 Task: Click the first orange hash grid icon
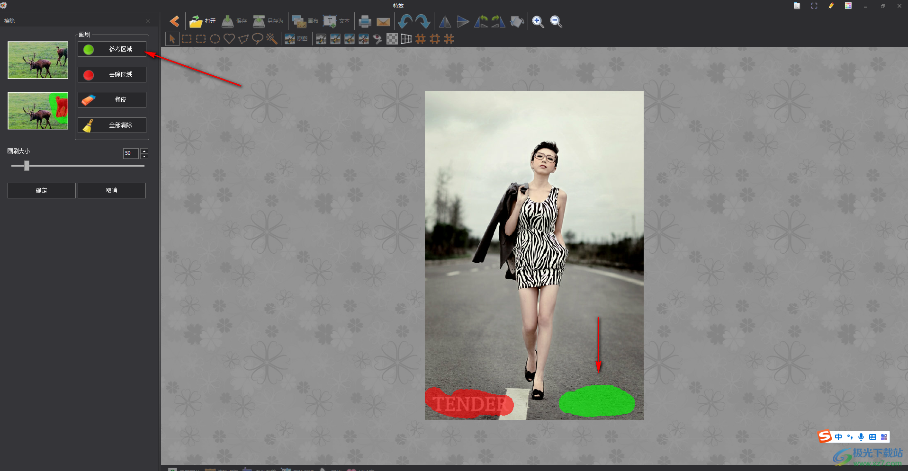421,39
